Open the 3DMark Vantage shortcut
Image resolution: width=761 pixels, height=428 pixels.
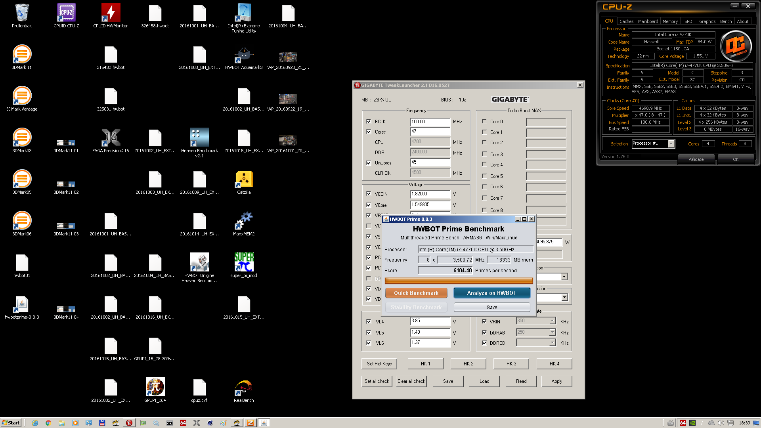pyautogui.click(x=22, y=99)
